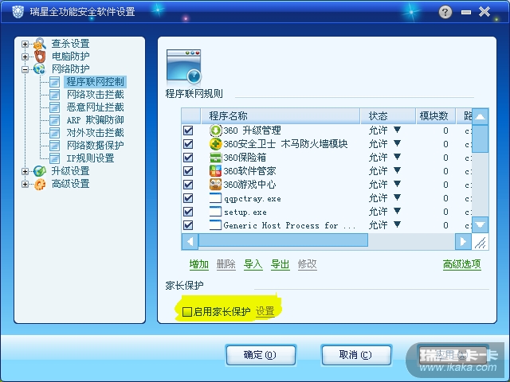Open 设置 link for parental protection
This screenshot has width=510, height=382.
(x=265, y=311)
